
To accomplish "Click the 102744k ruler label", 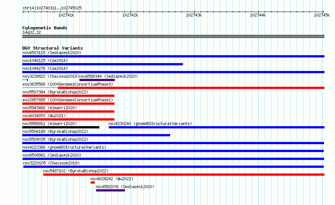I will pyautogui.click(x=258, y=15).
